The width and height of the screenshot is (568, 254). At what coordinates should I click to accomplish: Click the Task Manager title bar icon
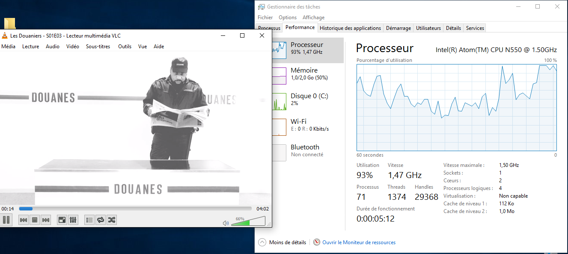pos(261,6)
